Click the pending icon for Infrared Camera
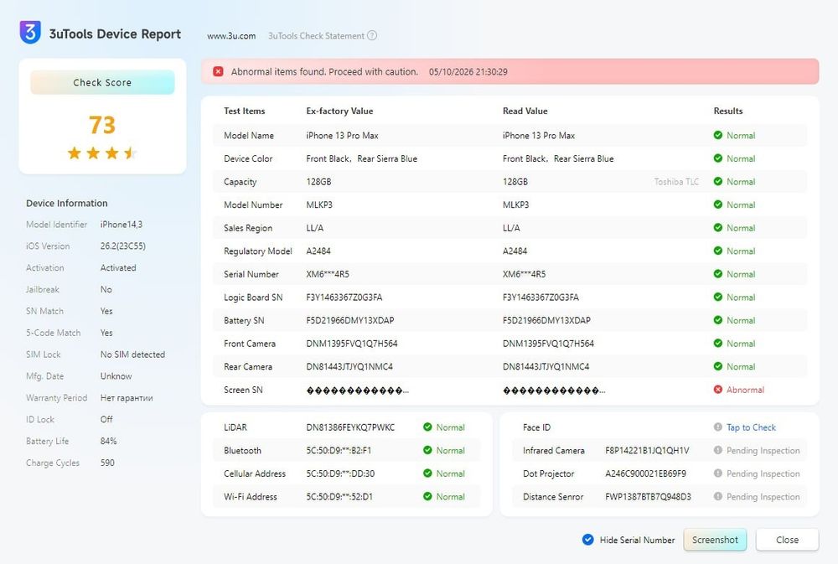Image resolution: width=838 pixels, height=564 pixels. point(718,450)
